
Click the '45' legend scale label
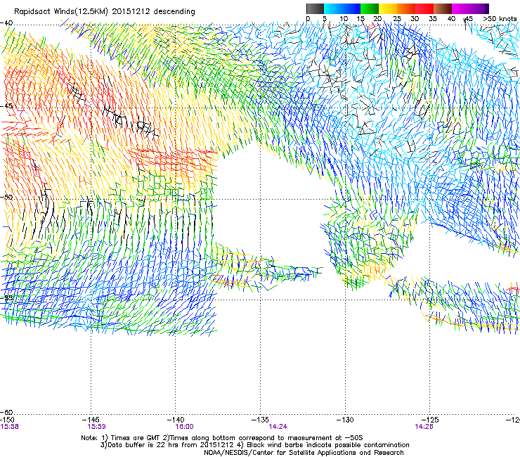pos(469,18)
